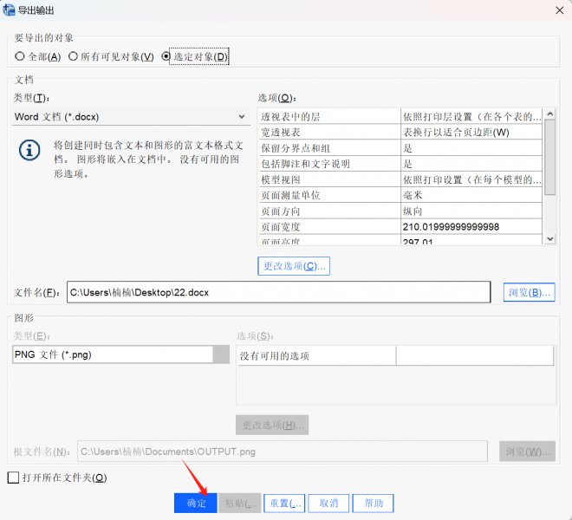Click the info icon beside description
Viewport: 572px width, 520px height.
[29, 150]
